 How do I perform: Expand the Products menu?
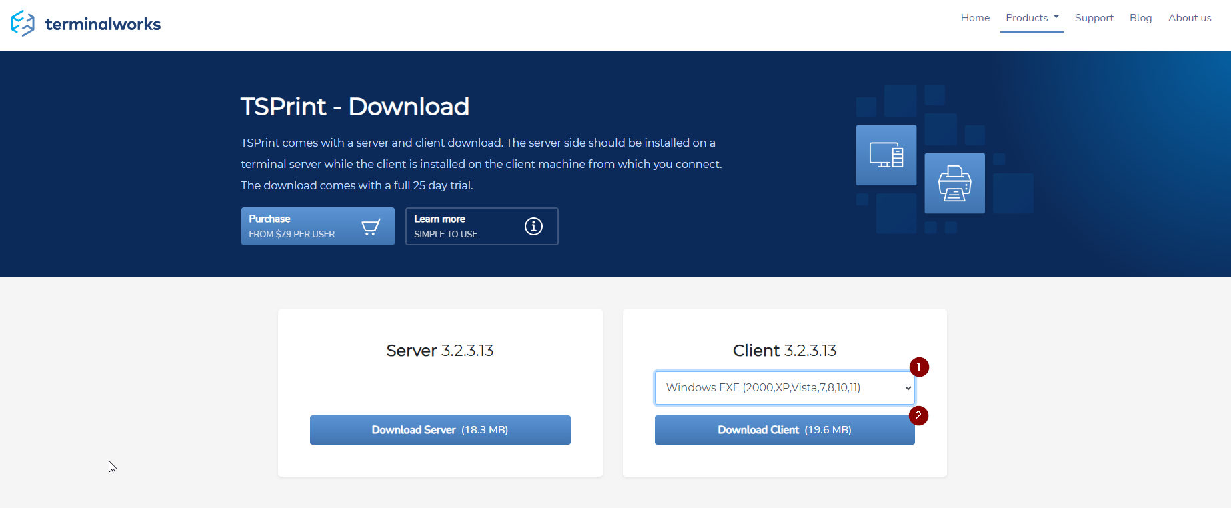(1032, 18)
